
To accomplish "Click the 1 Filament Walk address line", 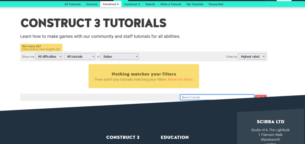I will coord(270,135).
